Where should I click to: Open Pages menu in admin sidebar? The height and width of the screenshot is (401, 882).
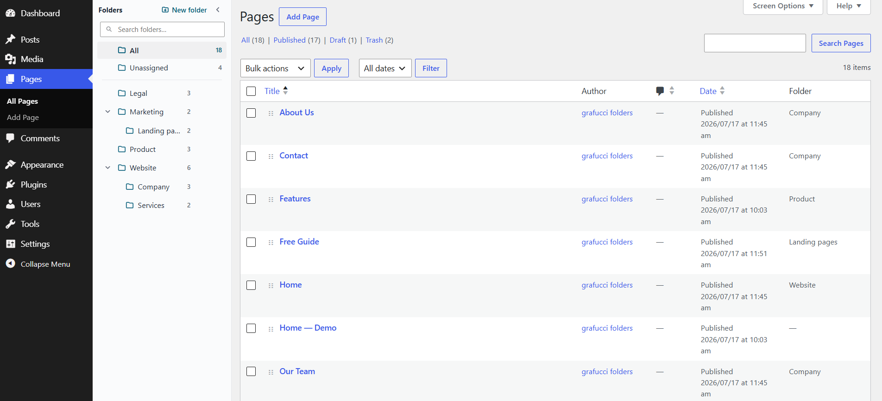pos(46,79)
